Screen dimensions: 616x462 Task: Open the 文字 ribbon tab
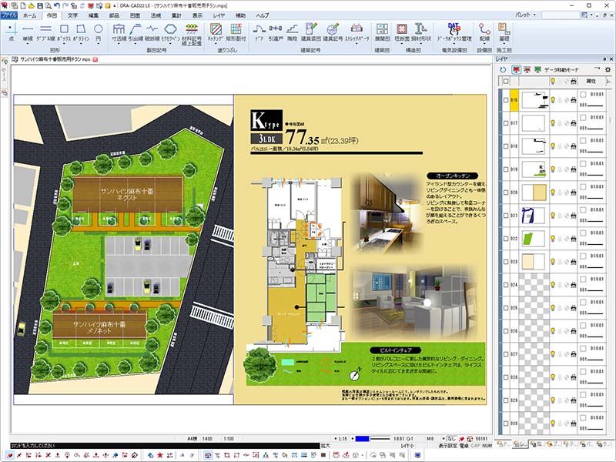[72, 15]
